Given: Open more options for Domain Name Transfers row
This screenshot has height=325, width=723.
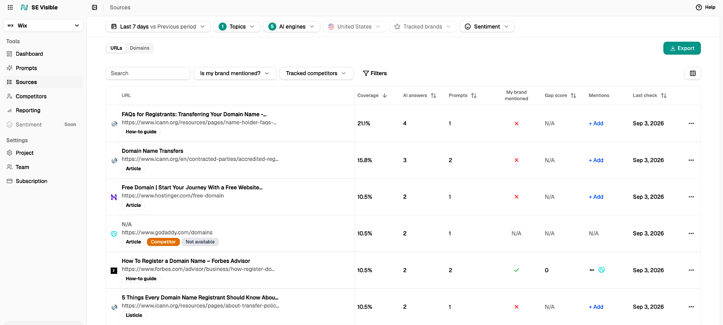Looking at the screenshot, I should click(691, 160).
